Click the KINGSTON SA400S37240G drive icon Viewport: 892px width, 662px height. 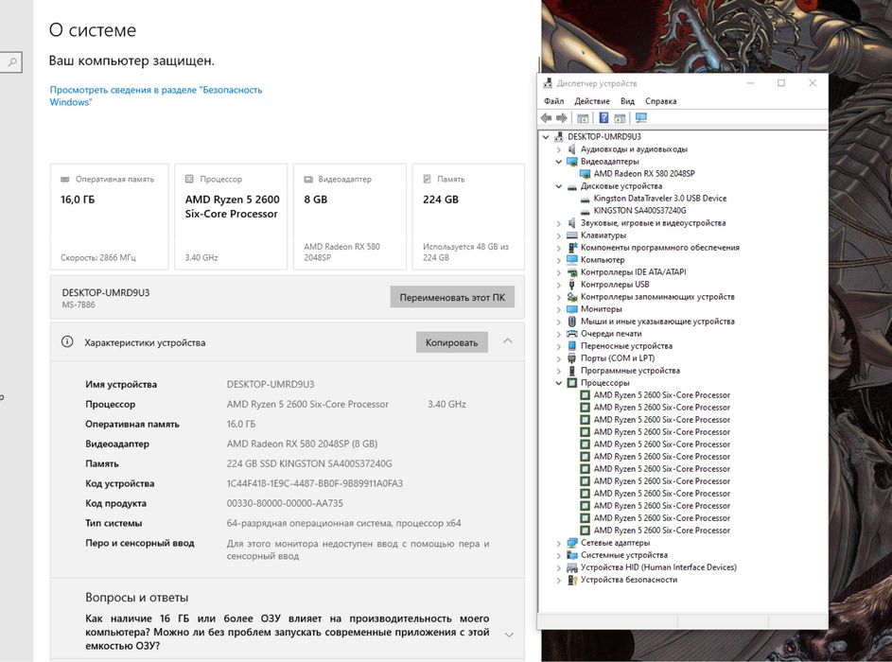coord(585,211)
